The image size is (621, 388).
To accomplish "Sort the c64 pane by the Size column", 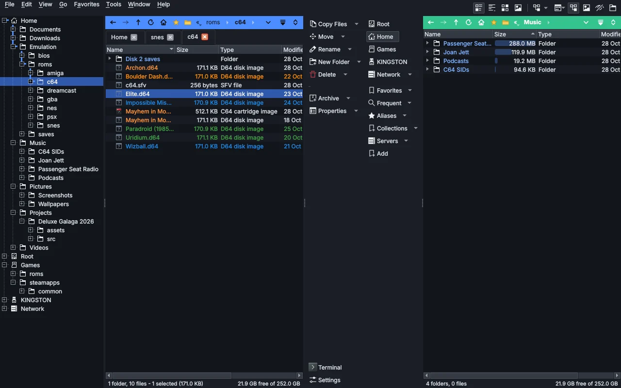I will click(196, 49).
